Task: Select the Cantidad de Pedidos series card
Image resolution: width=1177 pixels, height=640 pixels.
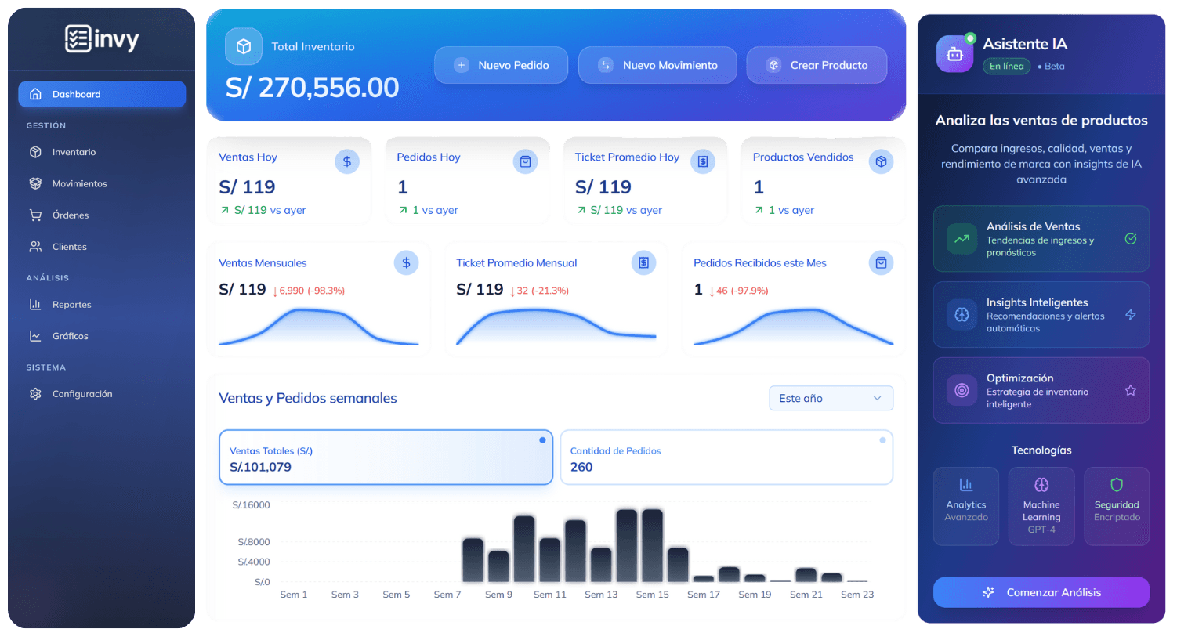Action: tap(726, 457)
